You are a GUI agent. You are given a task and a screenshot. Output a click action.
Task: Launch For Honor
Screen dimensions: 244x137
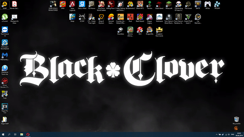click(92, 5)
